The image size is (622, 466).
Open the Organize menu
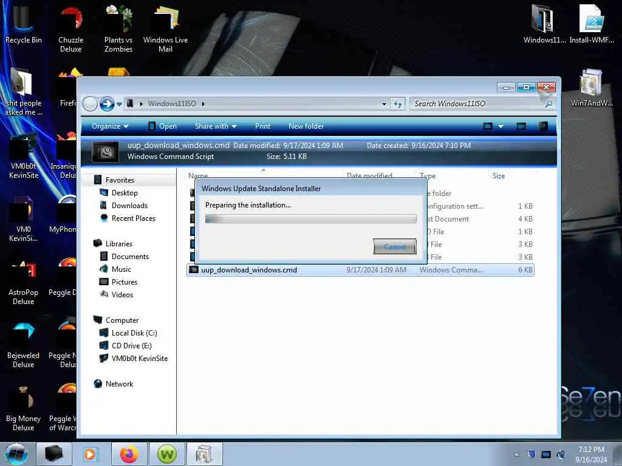click(111, 126)
